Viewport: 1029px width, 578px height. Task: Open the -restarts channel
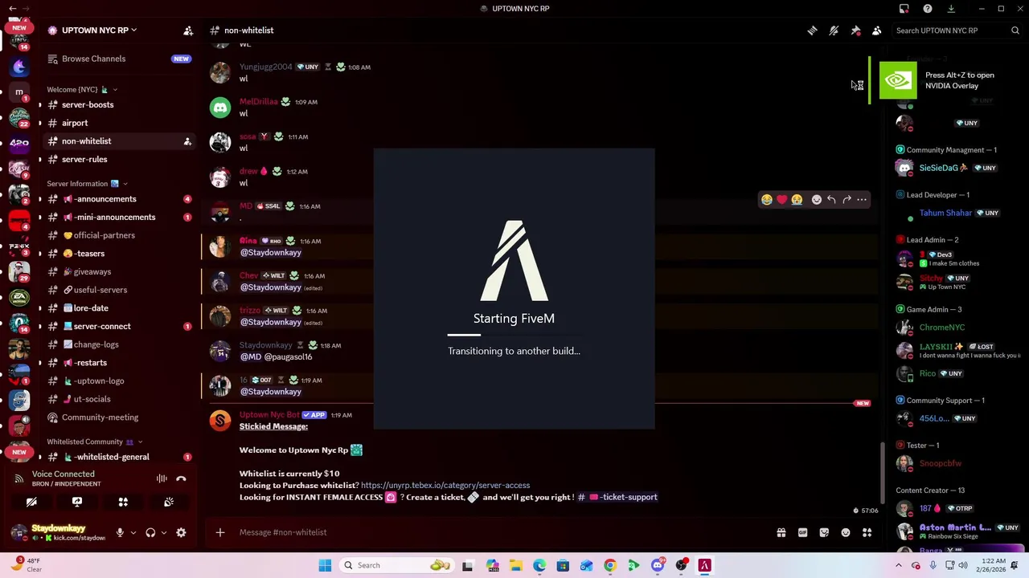[x=90, y=363]
